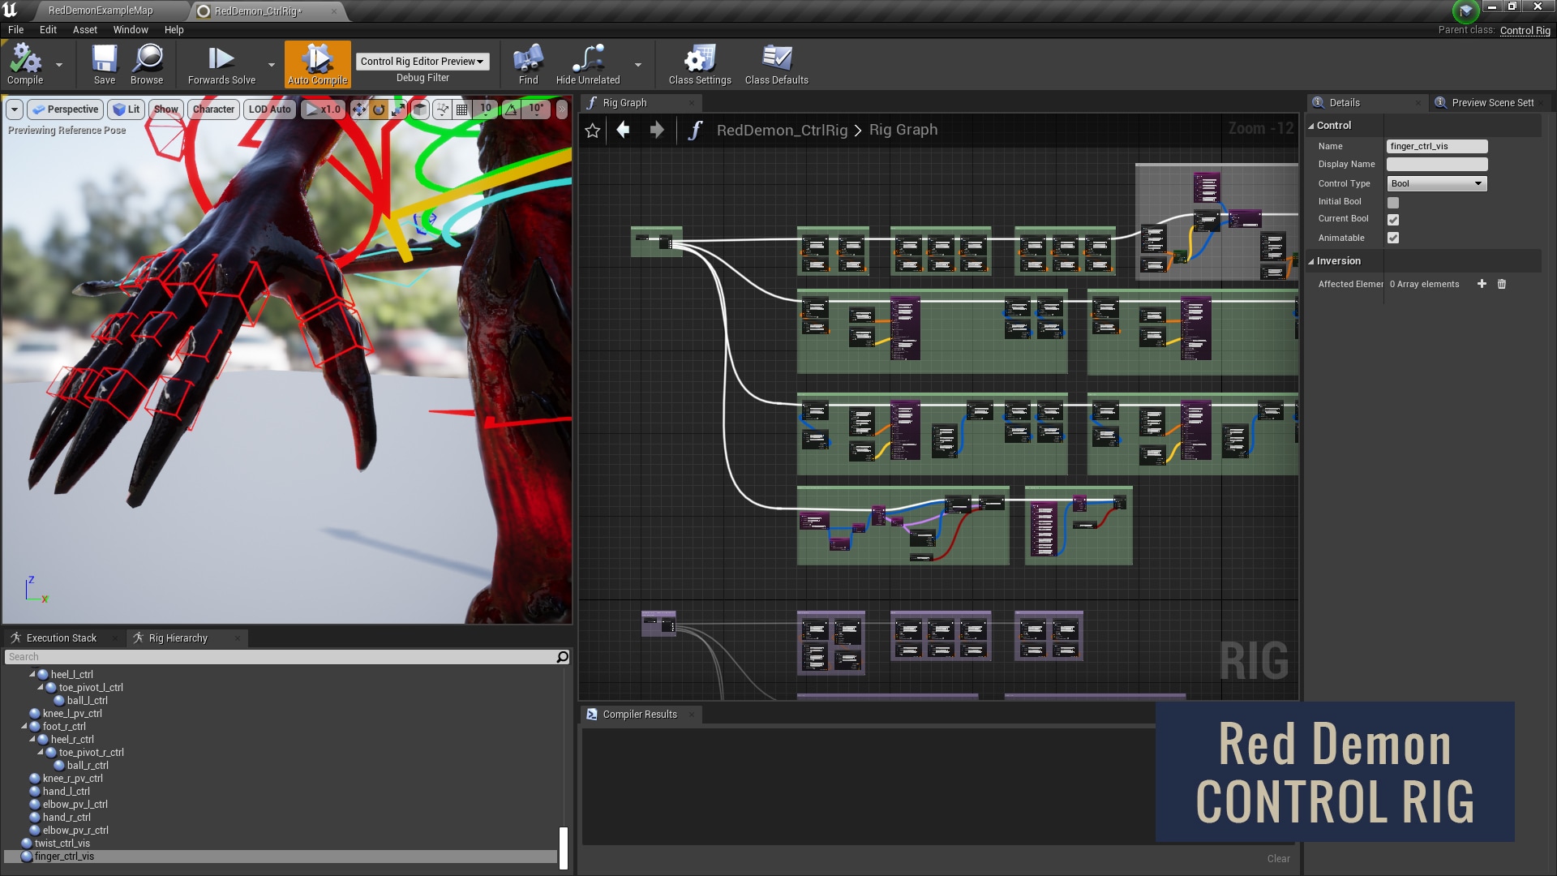This screenshot has height=876, width=1557.
Task: Click the Clear button in Compiler Results
Action: (1278, 858)
